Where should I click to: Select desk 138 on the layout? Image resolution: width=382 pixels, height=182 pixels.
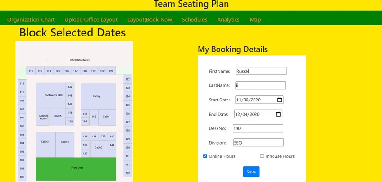(x=94, y=136)
